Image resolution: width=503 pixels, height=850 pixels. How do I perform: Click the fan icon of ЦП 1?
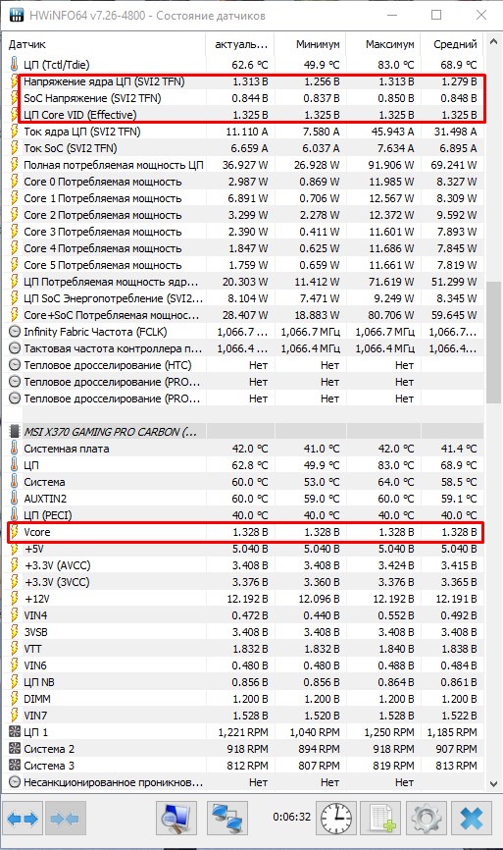click(x=15, y=732)
